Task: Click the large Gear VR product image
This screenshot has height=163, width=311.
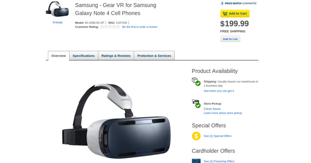Action: [116, 121]
